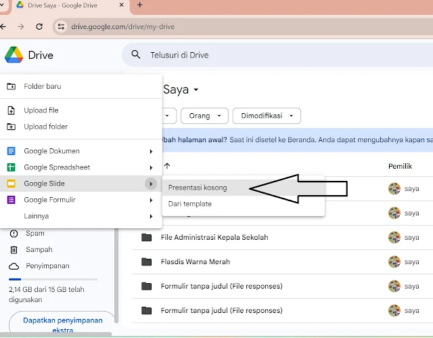Open the tab search chevron in title bar

(x=1, y=5)
